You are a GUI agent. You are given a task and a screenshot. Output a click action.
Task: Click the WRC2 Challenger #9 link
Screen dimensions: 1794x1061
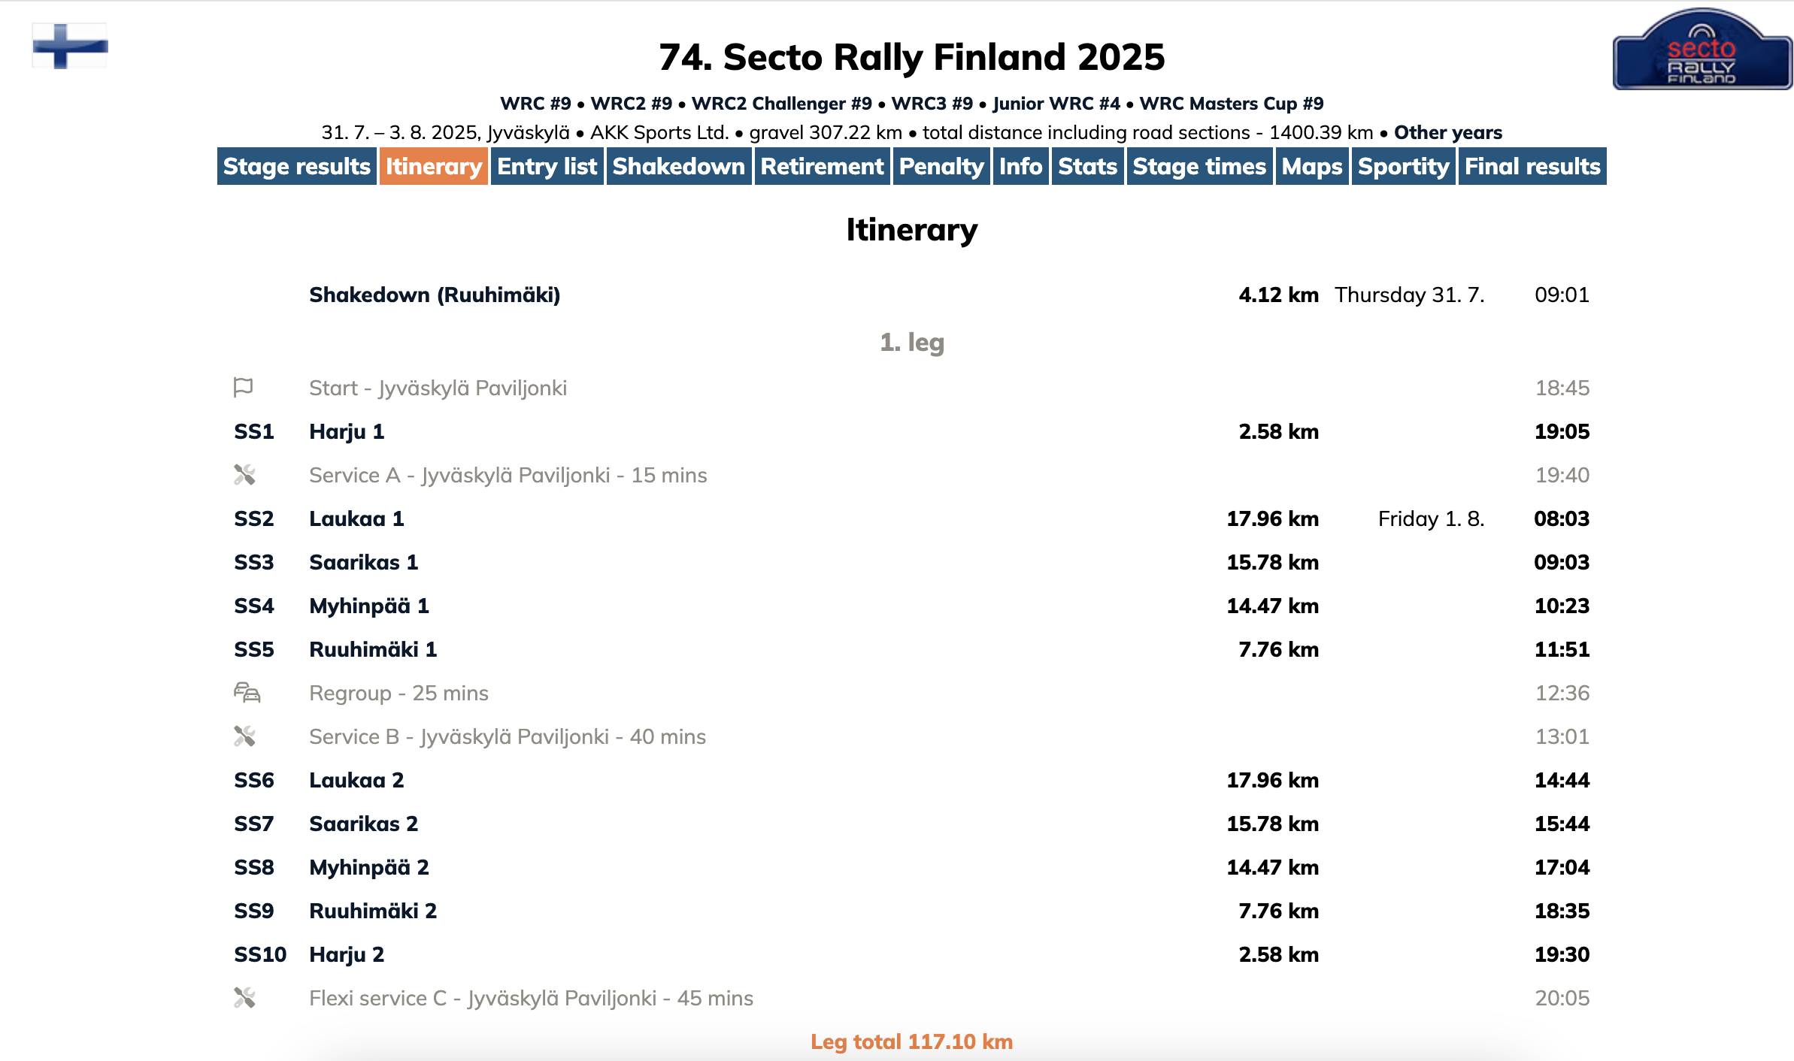click(781, 103)
